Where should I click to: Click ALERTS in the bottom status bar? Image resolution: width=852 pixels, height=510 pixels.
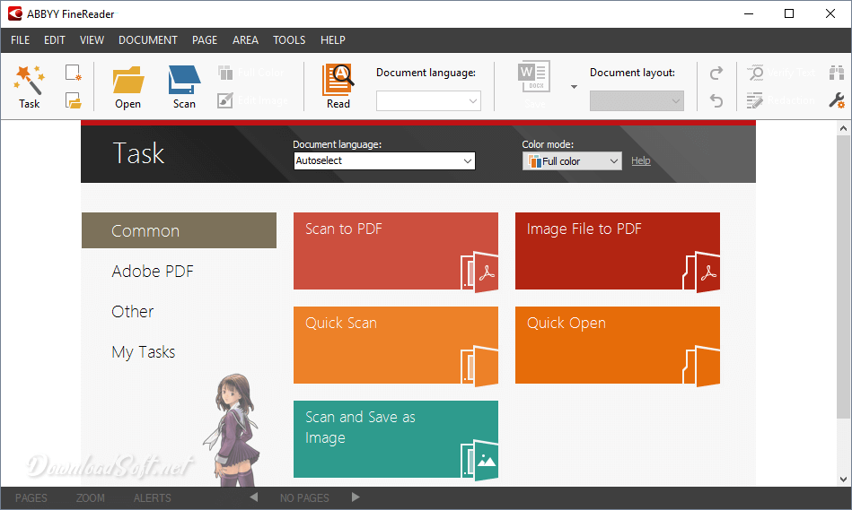152,497
